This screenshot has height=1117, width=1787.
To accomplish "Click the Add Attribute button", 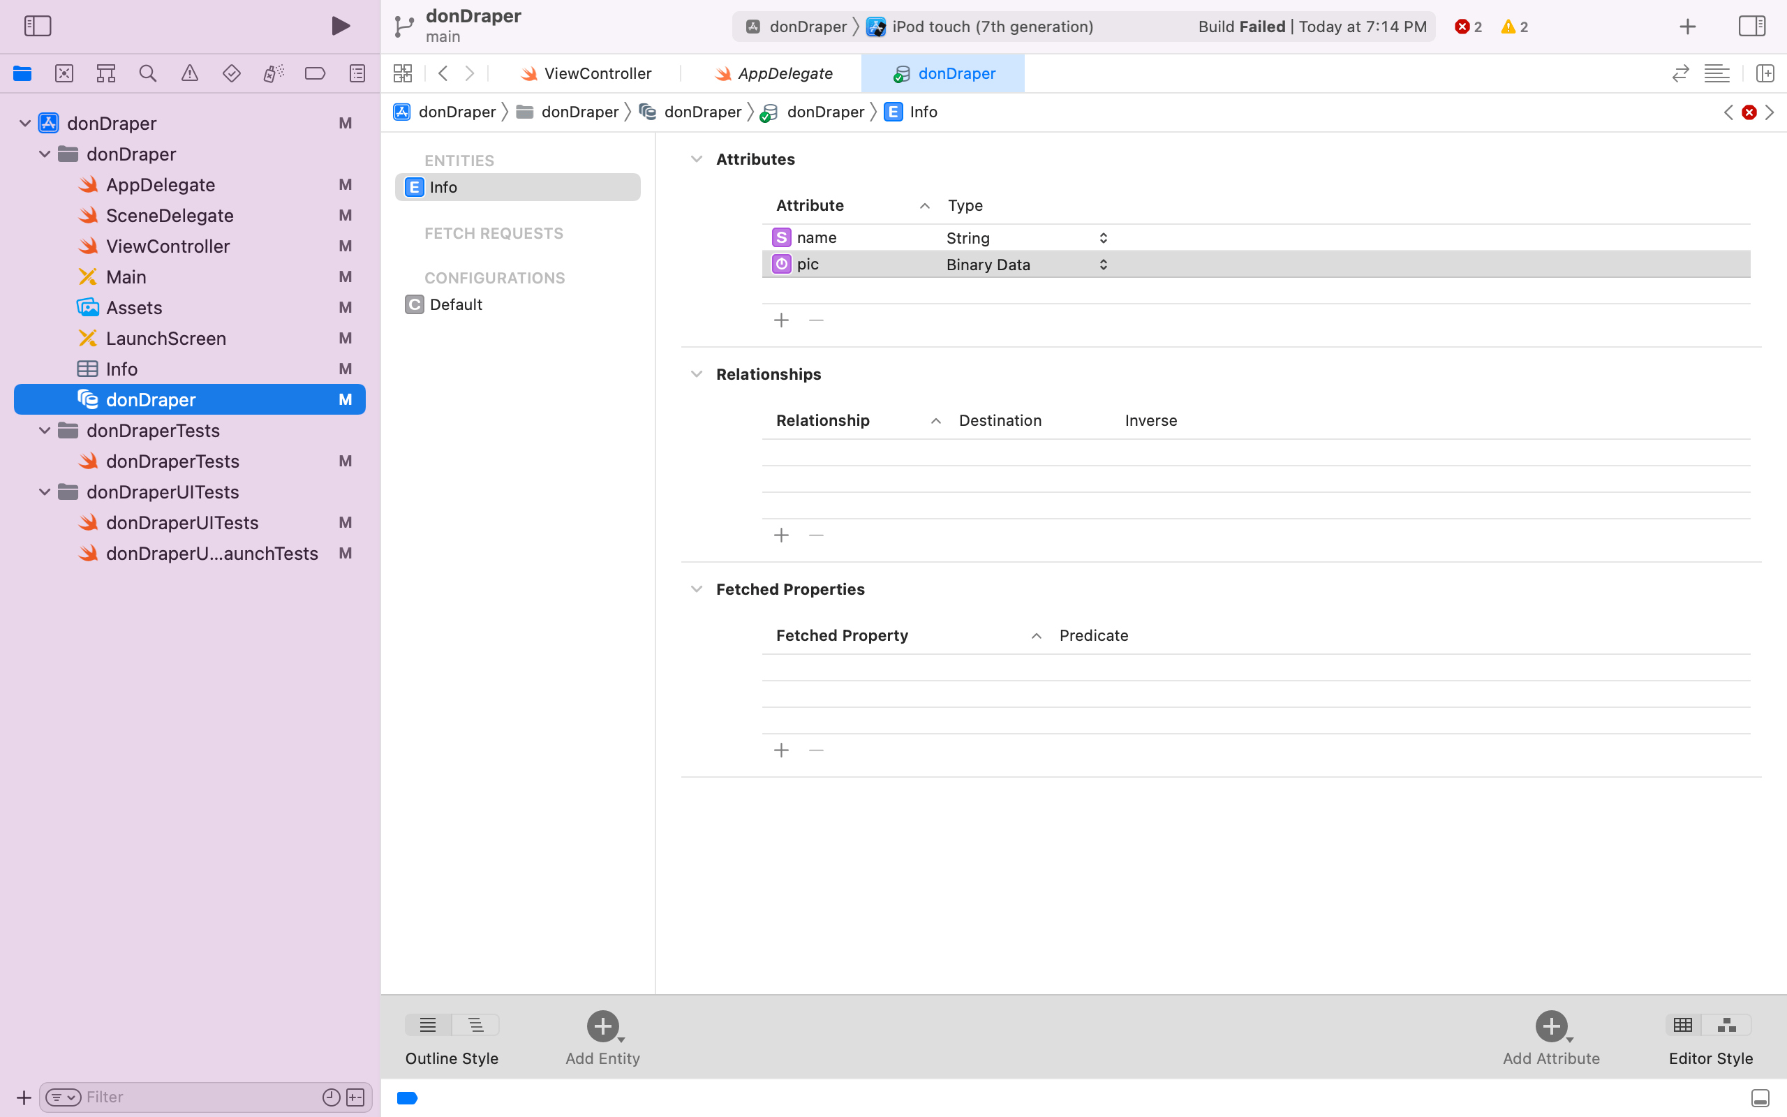I will pos(1550,1026).
